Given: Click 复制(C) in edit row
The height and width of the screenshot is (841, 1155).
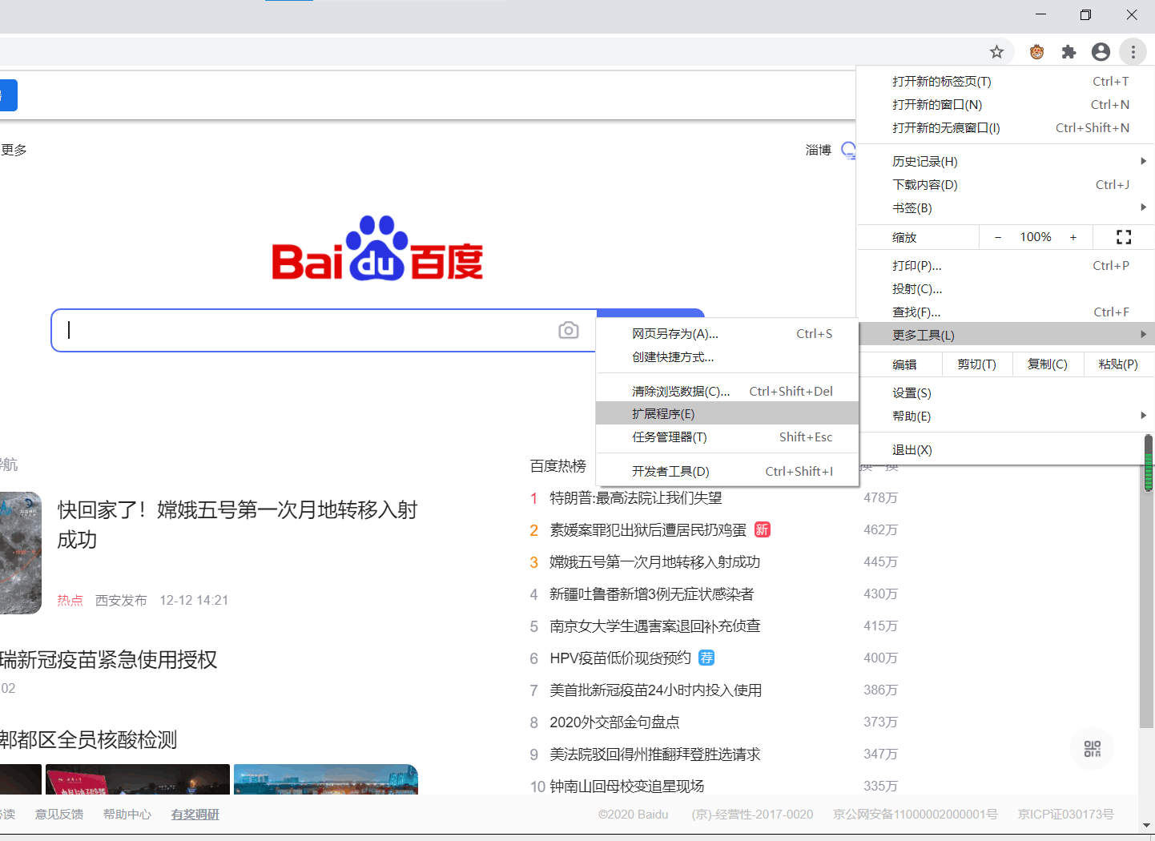Looking at the screenshot, I should pos(1048,364).
